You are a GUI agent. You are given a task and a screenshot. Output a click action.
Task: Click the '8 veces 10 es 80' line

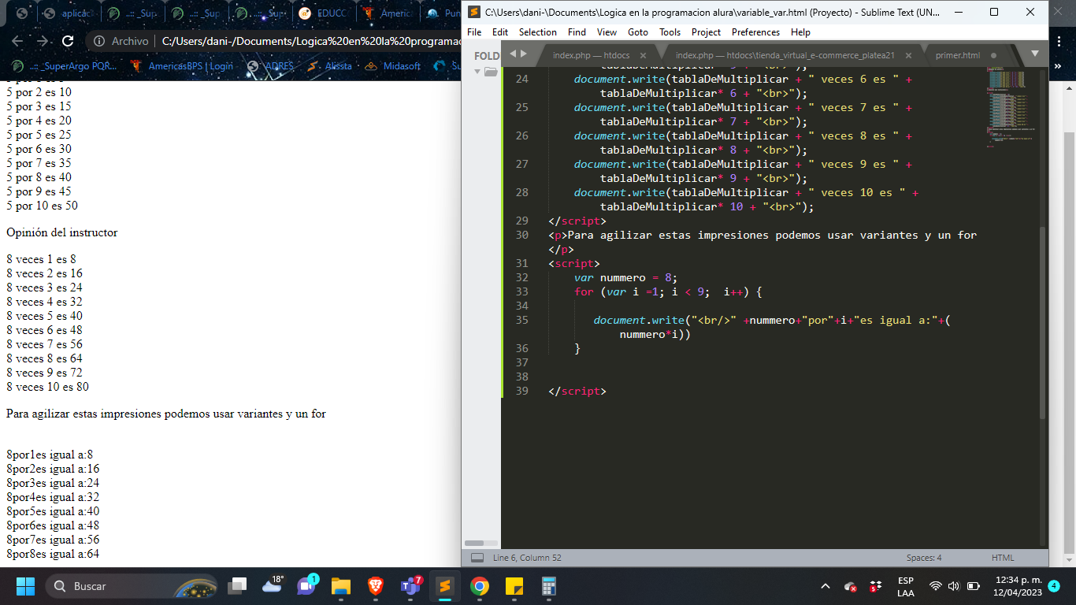click(47, 387)
